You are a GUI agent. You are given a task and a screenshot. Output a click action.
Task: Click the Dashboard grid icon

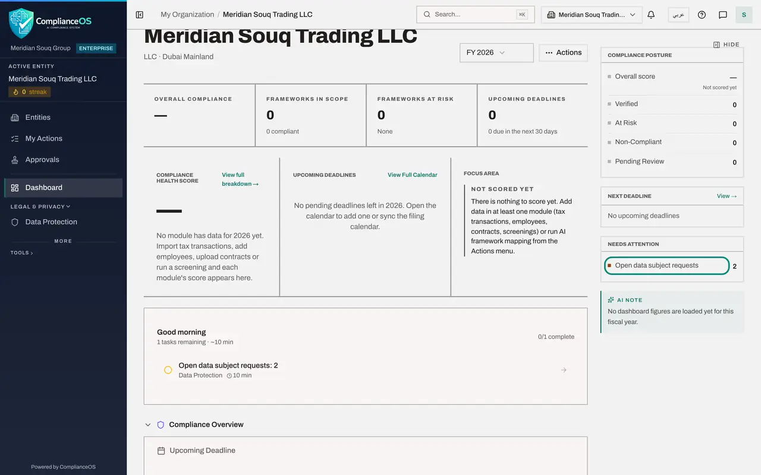tap(15, 188)
